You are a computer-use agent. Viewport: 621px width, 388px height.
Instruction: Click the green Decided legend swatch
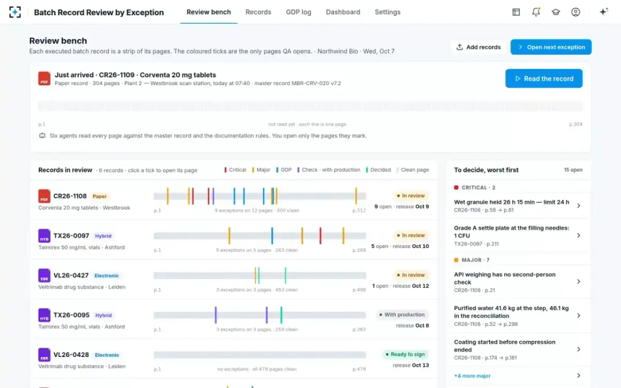click(367, 170)
